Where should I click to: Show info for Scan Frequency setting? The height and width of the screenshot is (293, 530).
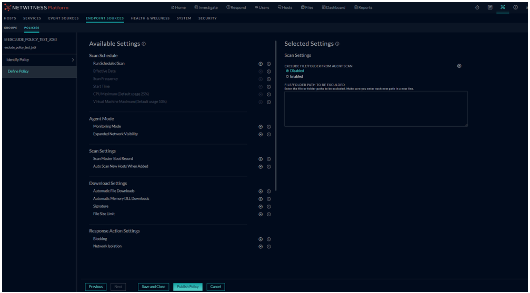pos(269,79)
